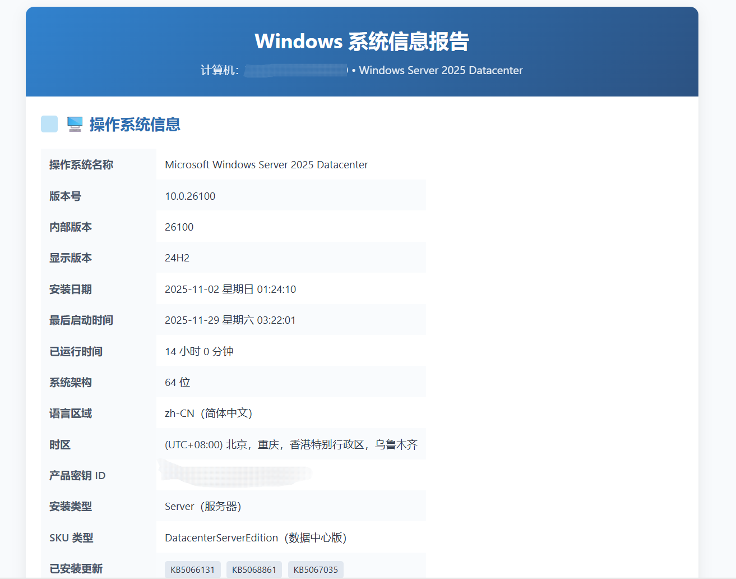The height and width of the screenshot is (579, 736).
Task: Select the boot time 2025-11-29 星期六 03:22:01
Action: pyautogui.click(x=230, y=320)
